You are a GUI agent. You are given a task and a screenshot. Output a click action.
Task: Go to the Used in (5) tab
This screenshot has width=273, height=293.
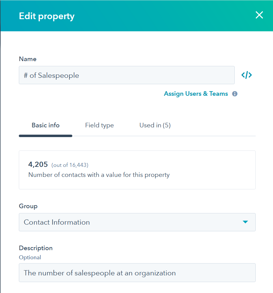(155, 125)
